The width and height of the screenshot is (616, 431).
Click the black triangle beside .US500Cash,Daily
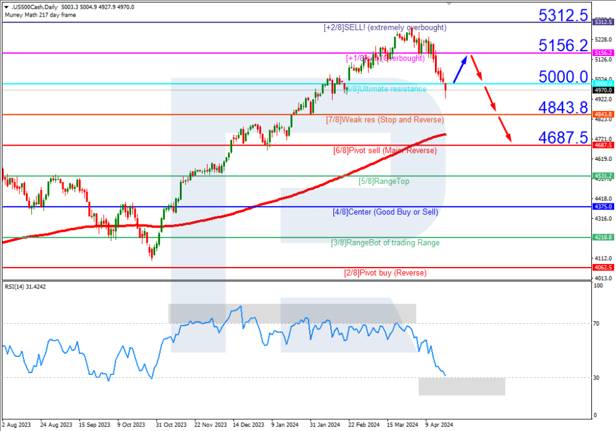click(6, 7)
